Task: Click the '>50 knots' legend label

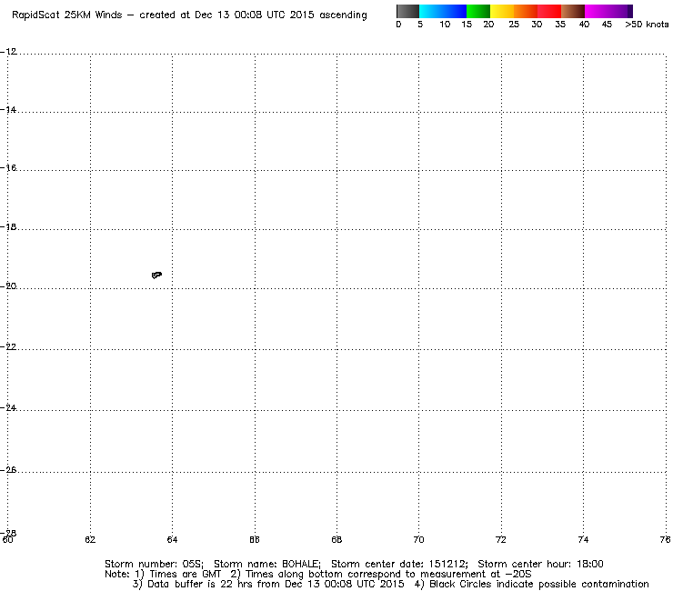Action: click(647, 25)
